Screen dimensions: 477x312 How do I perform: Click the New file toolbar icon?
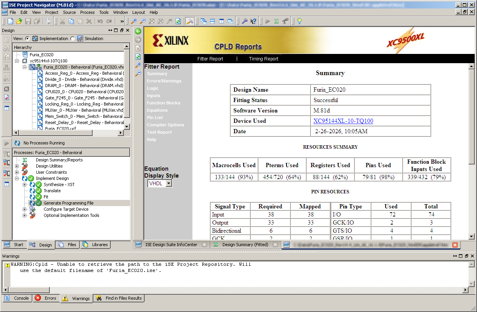coord(10,21)
